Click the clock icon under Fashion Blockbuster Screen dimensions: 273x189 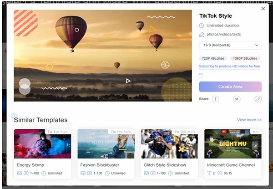(x=107, y=174)
